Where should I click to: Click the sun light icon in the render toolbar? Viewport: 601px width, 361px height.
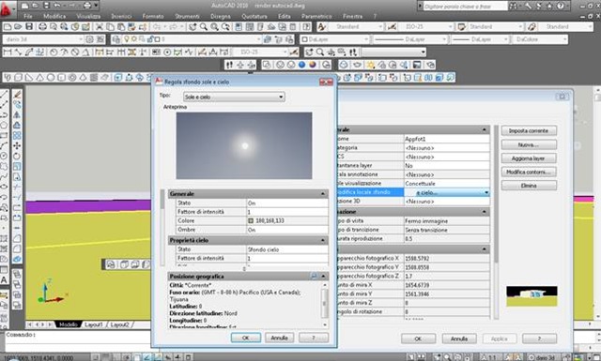coord(370,65)
